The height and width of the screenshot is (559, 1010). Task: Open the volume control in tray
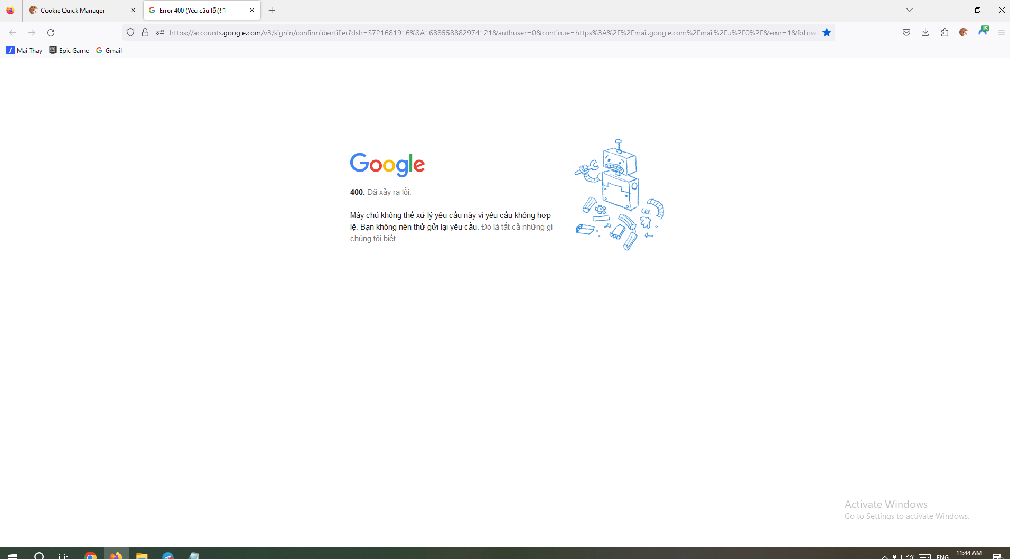[x=910, y=556]
